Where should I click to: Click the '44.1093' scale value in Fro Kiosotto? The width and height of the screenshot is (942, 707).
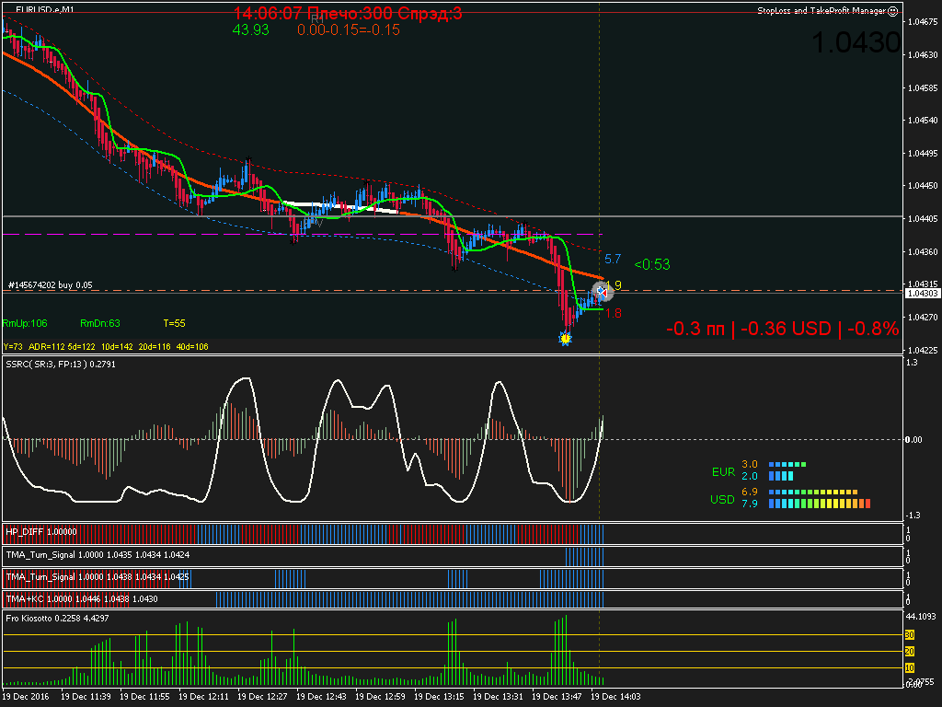(x=921, y=616)
